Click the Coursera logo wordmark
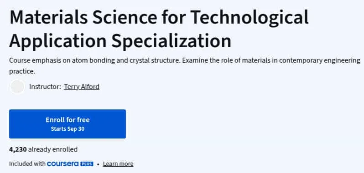Viewport: 364px width, 173px height. coord(63,164)
